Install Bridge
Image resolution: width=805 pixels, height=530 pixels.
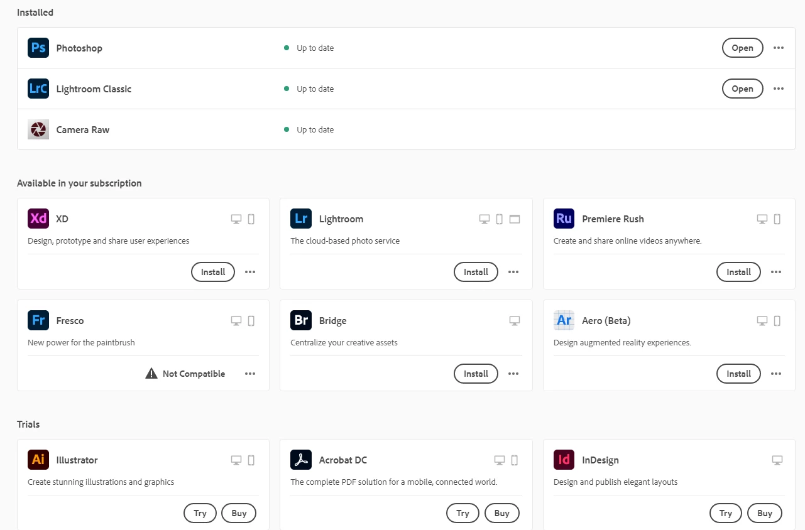pyautogui.click(x=476, y=374)
